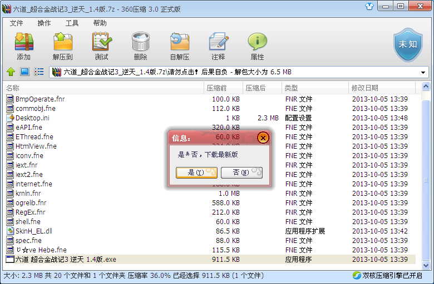Screen dimensions: 434x284
Task: Click the 911.5 KB size cell
Action: pos(226,259)
